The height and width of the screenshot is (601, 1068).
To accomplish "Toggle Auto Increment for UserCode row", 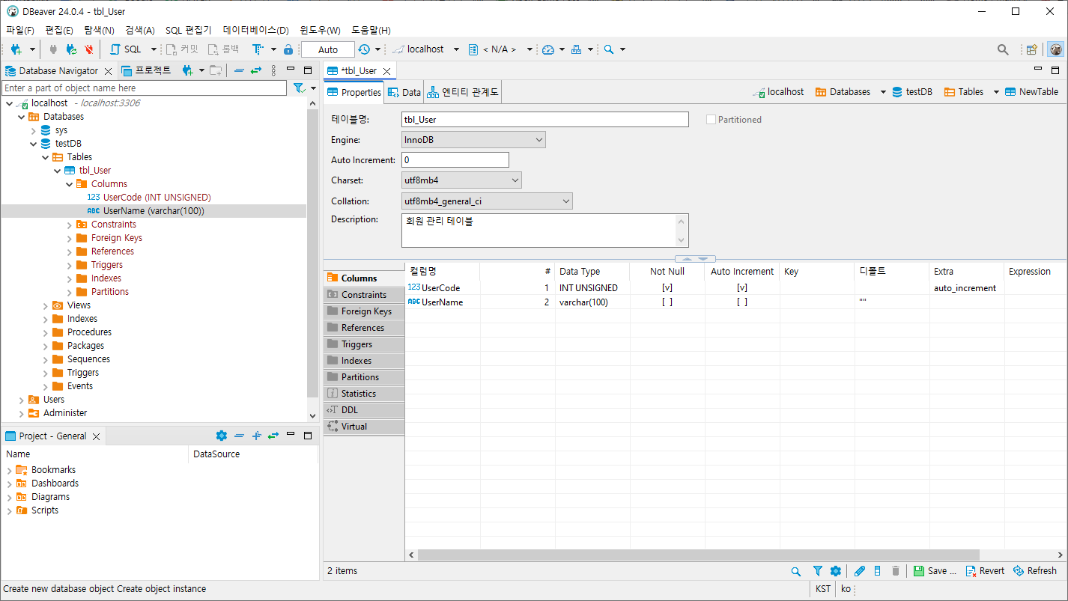I will click(x=742, y=288).
